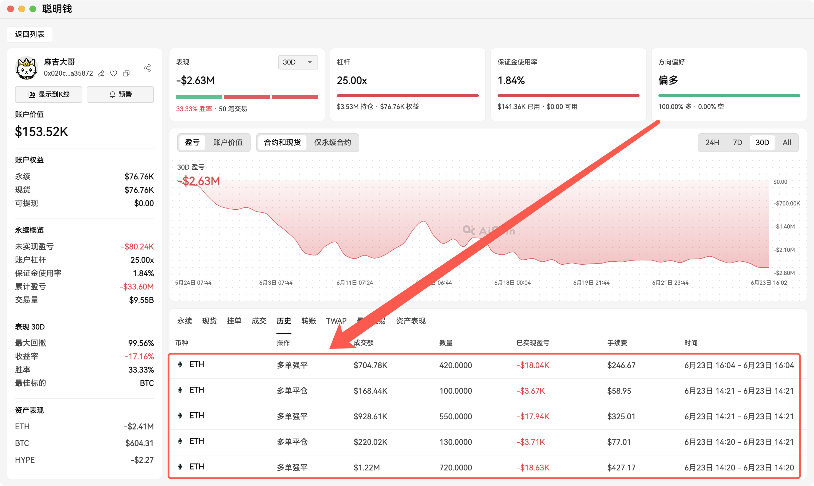Image resolution: width=814 pixels, height=486 pixels.
Task: Click the 麻吉大哥 avatar image
Action: (26, 68)
